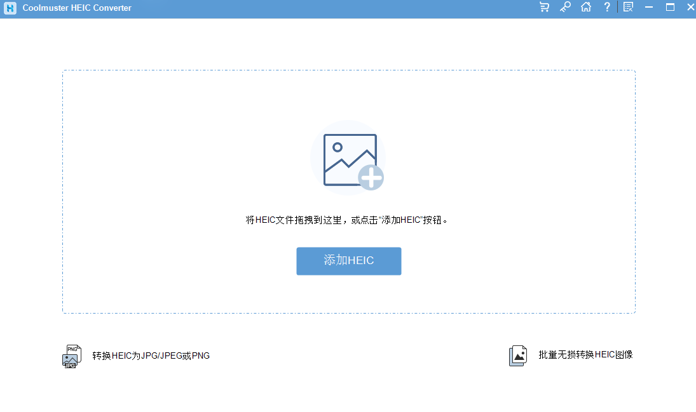
Task: Minimize the HEIC Converter window
Action: click(x=649, y=7)
